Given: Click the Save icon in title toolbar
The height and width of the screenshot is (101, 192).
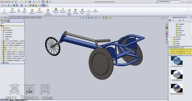Looking at the screenshot, I should point(30,2).
